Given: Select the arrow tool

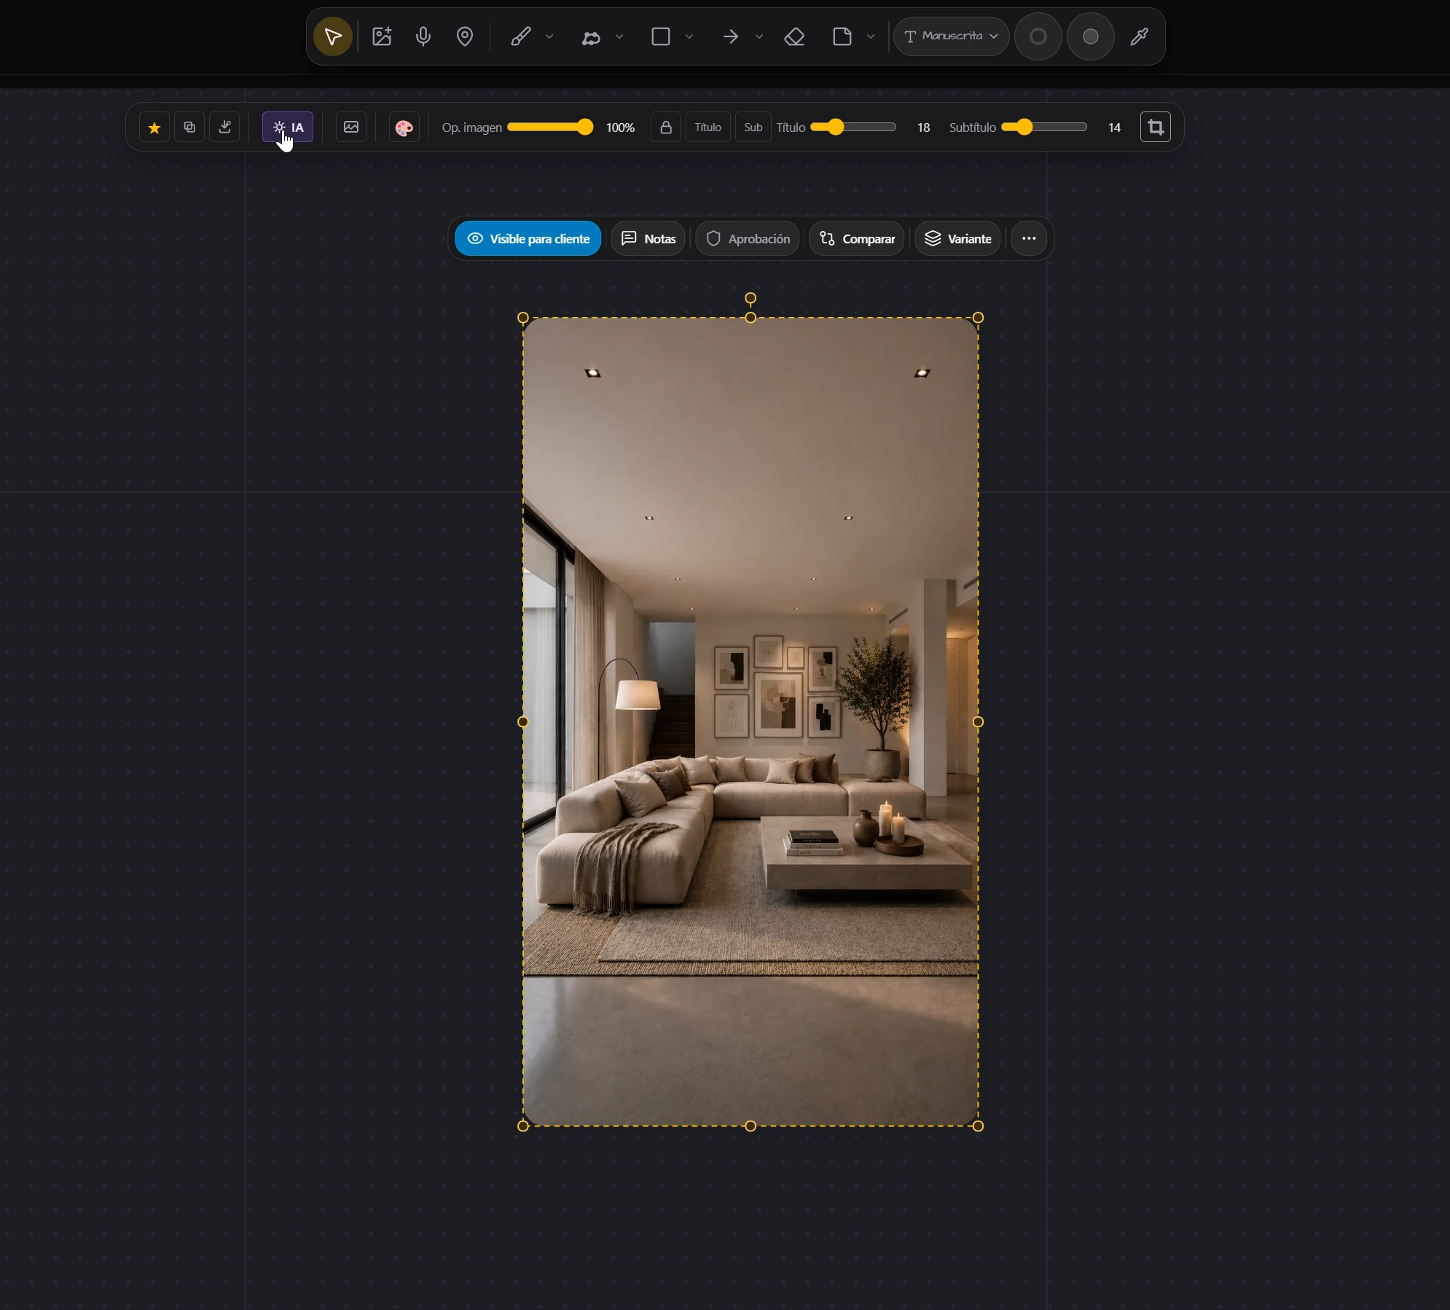Looking at the screenshot, I should 731,36.
